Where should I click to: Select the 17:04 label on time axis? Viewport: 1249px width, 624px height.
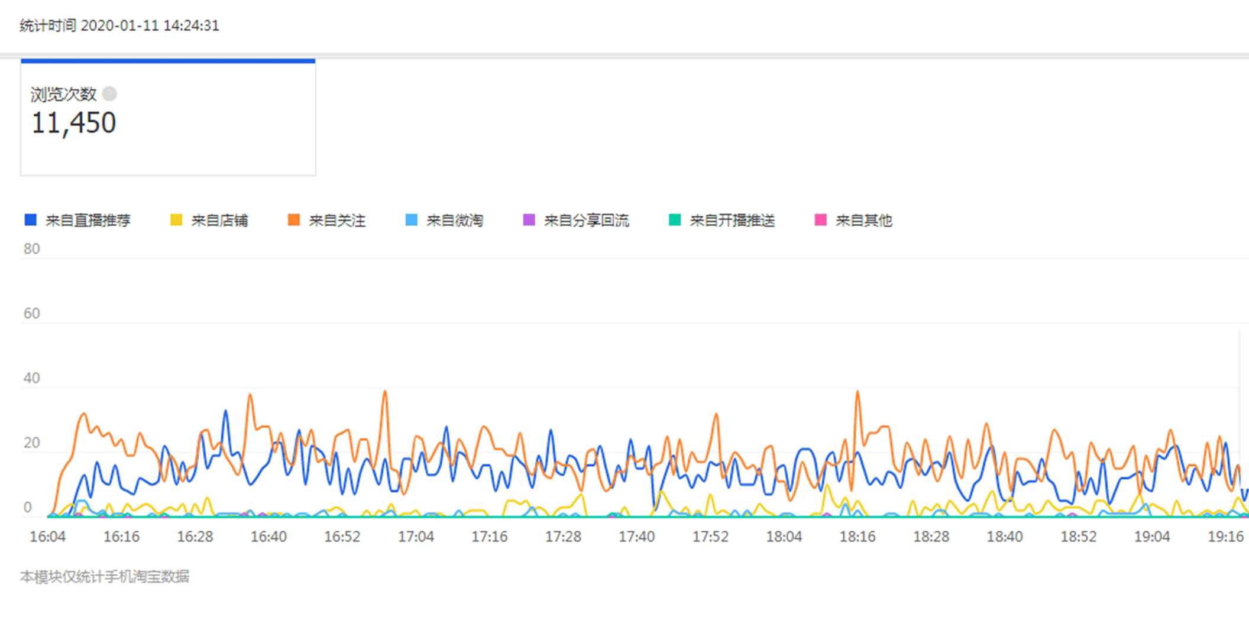(x=416, y=537)
